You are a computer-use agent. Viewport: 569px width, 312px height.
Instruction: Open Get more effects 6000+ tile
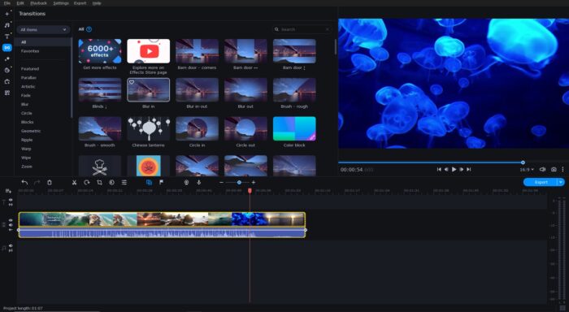click(x=100, y=51)
